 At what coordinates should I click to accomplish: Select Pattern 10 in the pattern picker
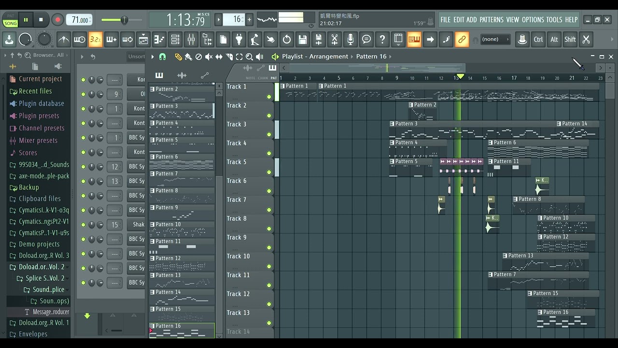click(182, 229)
